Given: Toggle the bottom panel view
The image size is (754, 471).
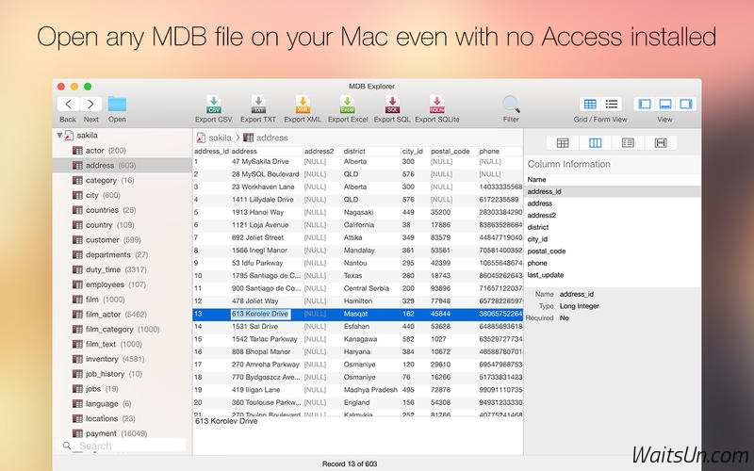Looking at the screenshot, I should click(x=665, y=104).
